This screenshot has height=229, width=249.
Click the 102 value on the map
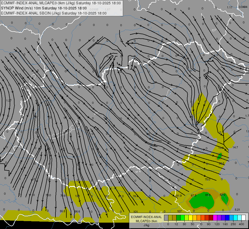point(106,196)
